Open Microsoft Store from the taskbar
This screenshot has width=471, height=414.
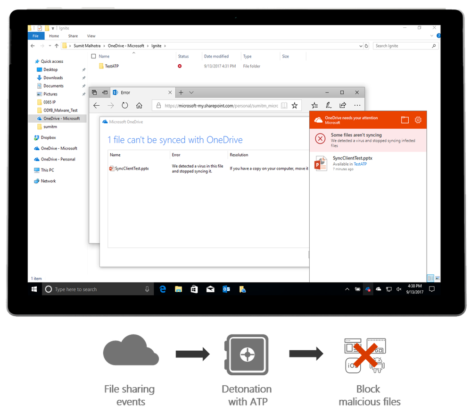(194, 289)
